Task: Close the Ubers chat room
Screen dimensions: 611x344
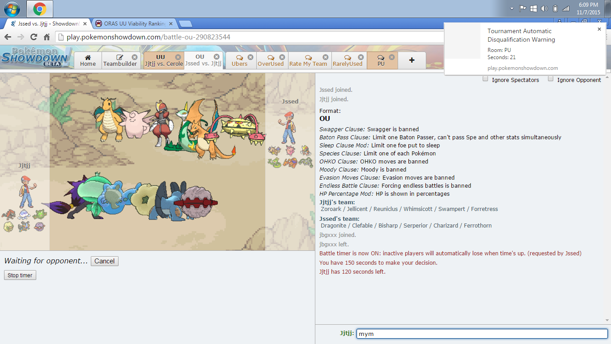Action: [x=250, y=57]
